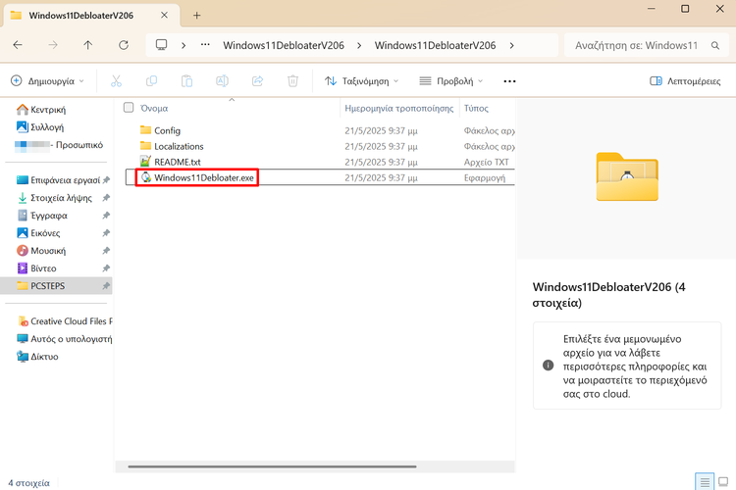Expand chevron after PC monitor icon

(x=184, y=45)
